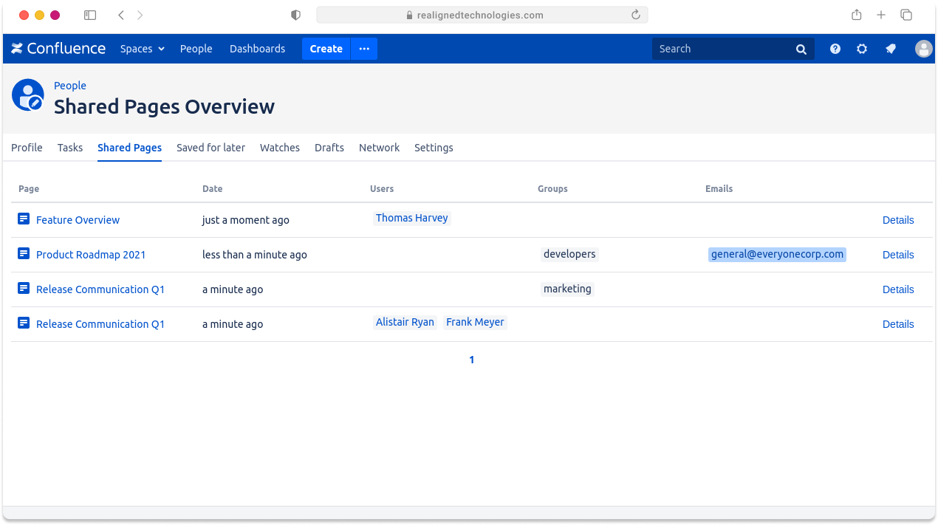Screen dimensions: 938x525
Task: Click the settings gear icon
Action: tap(862, 49)
